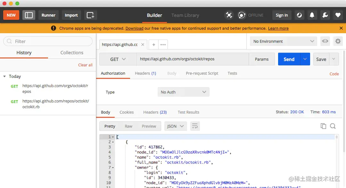The image size is (346, 188).
Task: Select the response Headers (23) tab
Action: [155, 112]
